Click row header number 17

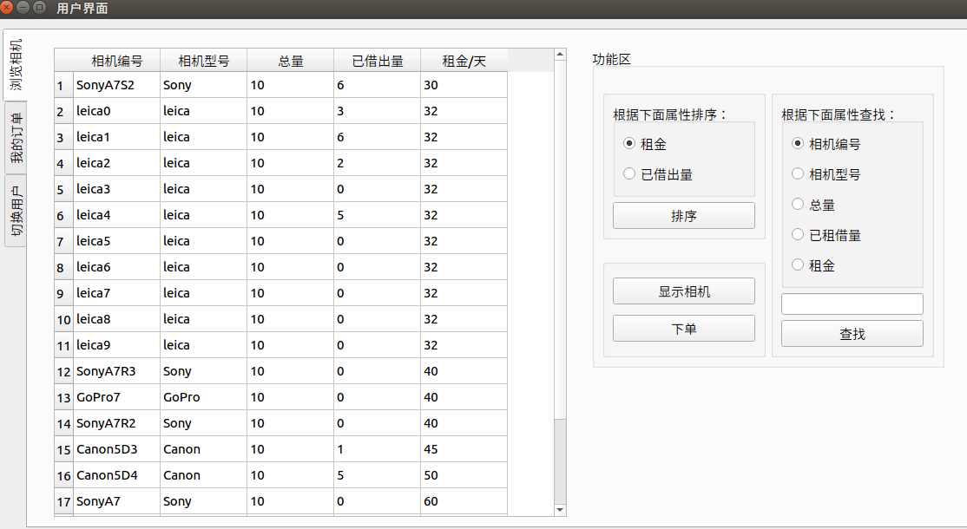pyautogui.click(x=63, y=501)
